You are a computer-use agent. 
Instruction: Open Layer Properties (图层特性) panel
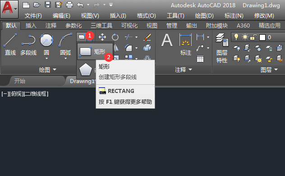point(222,48)
